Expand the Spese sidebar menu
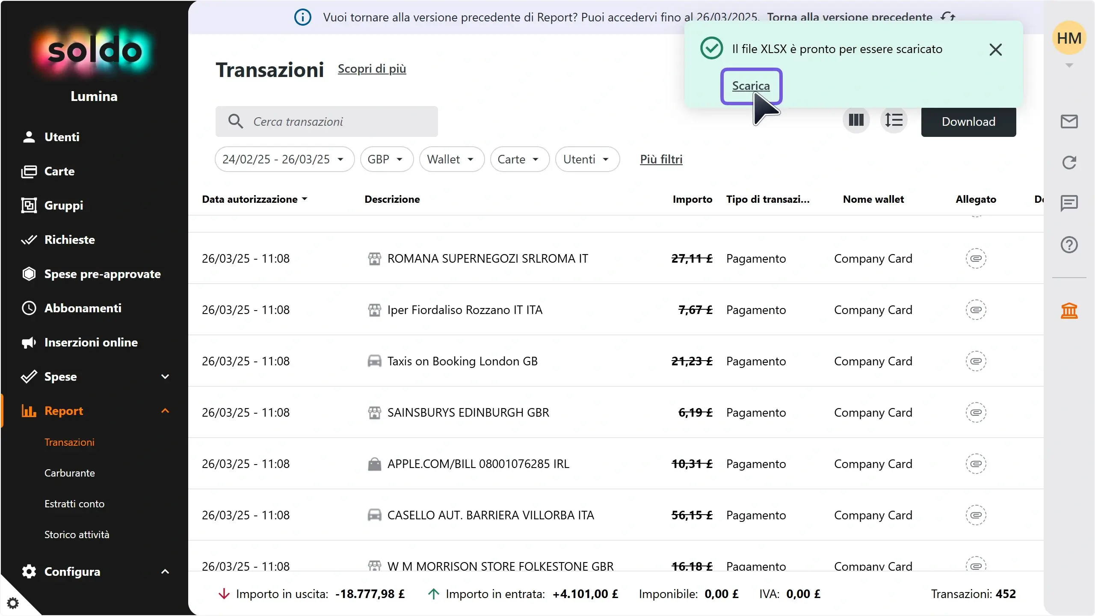The image size is (1095, 616). point(165,376)
